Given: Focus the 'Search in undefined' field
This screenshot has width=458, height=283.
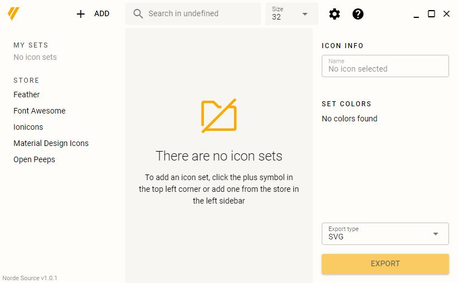Looking at the screenshot, I should pyautogui.click(x=201, y=14).
